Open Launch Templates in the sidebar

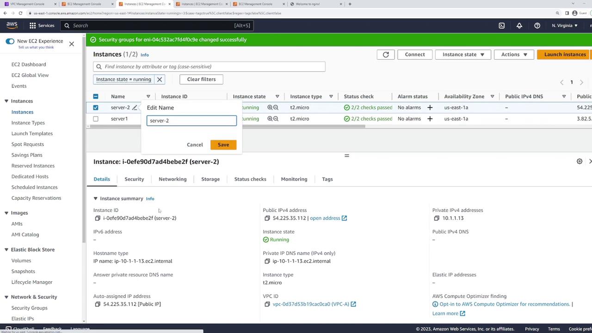pos(32,134)
